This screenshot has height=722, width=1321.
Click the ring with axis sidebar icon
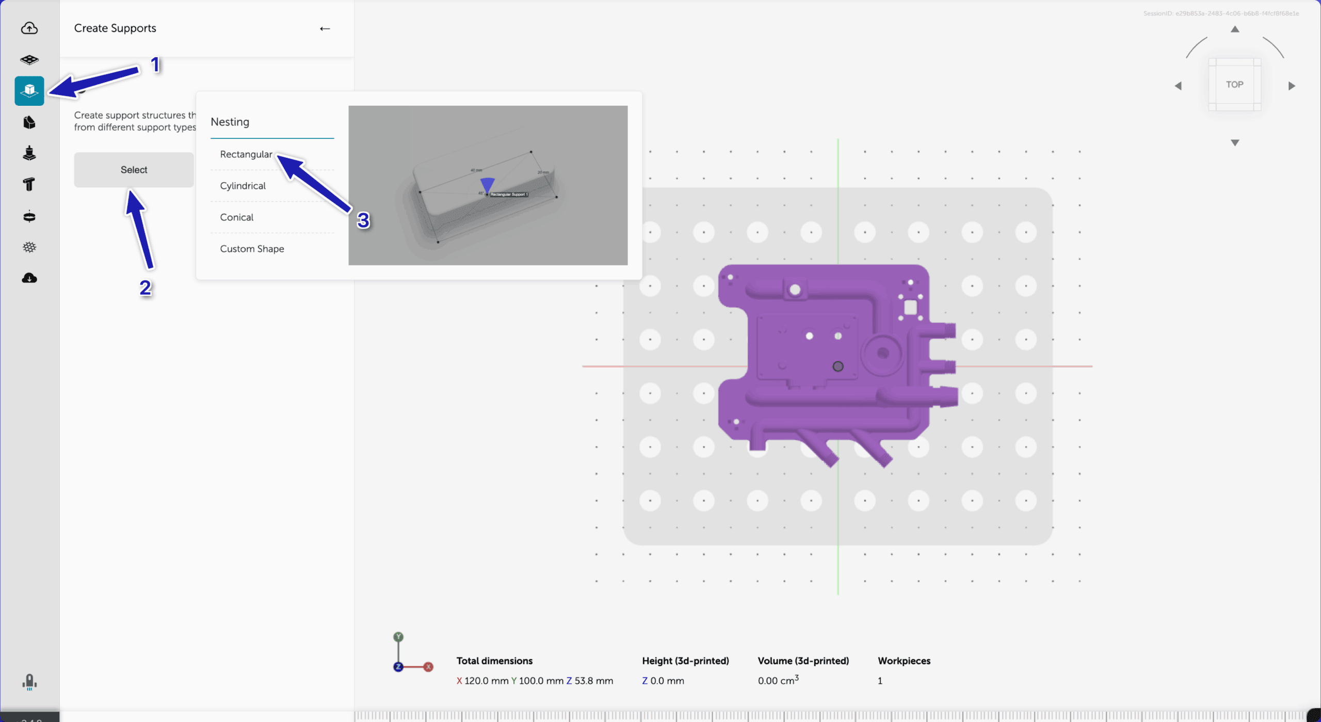(x=29, y=216)
